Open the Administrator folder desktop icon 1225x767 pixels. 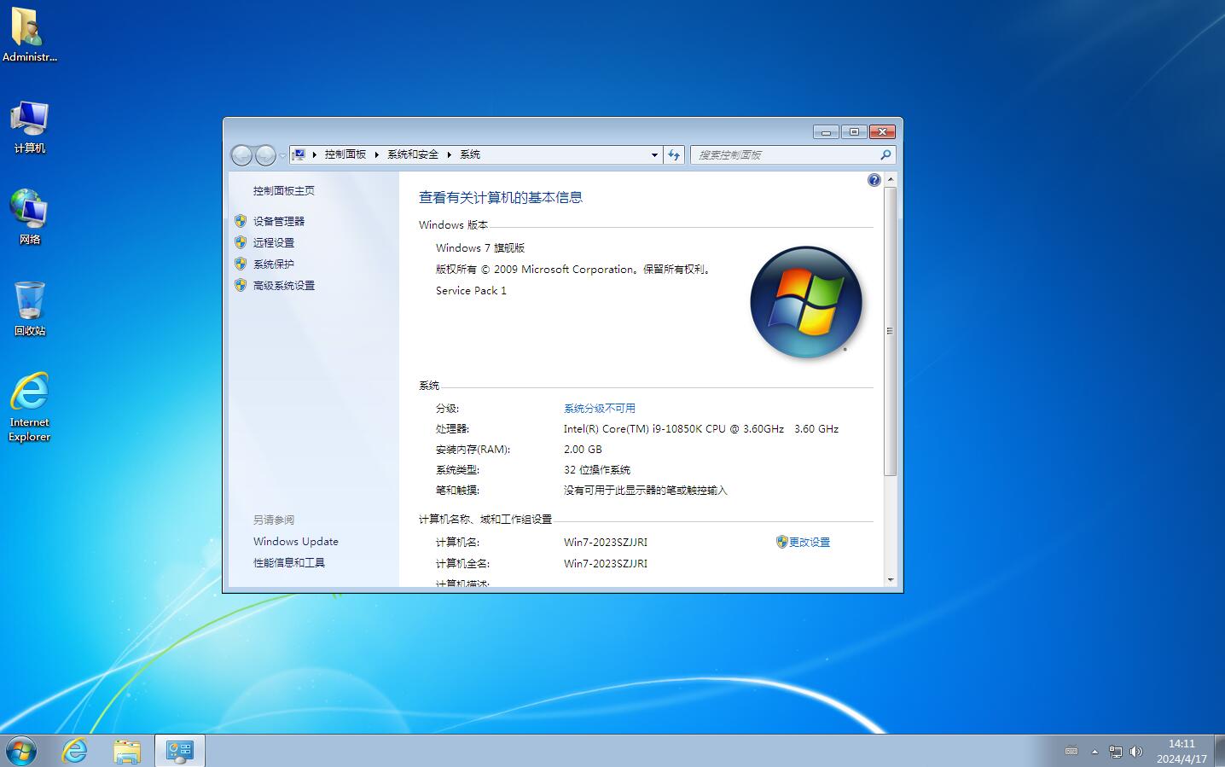[29, 34]
